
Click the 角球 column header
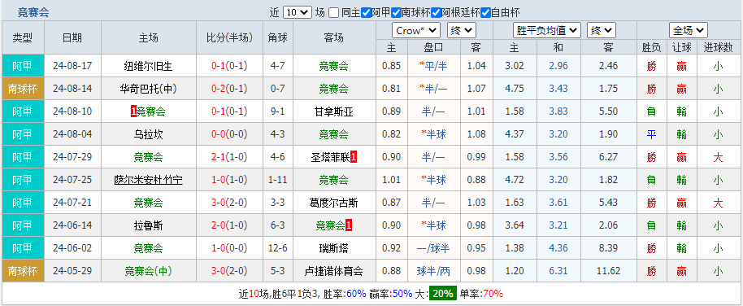278,38
